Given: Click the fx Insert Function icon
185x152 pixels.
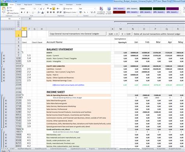Looking at the screenshot, I should click(30, 19).
